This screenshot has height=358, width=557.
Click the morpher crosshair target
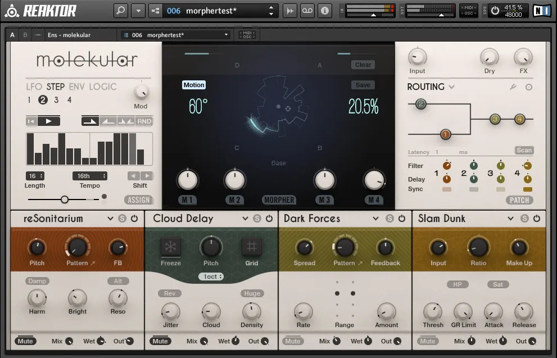pyautogui.click(x=288, y=108)
